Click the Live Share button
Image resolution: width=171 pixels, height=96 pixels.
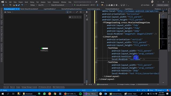click(x=145, y=5)
